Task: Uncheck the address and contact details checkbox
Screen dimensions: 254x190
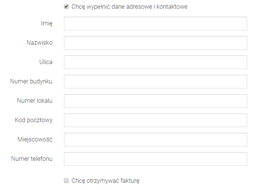Action: (66, 6)
